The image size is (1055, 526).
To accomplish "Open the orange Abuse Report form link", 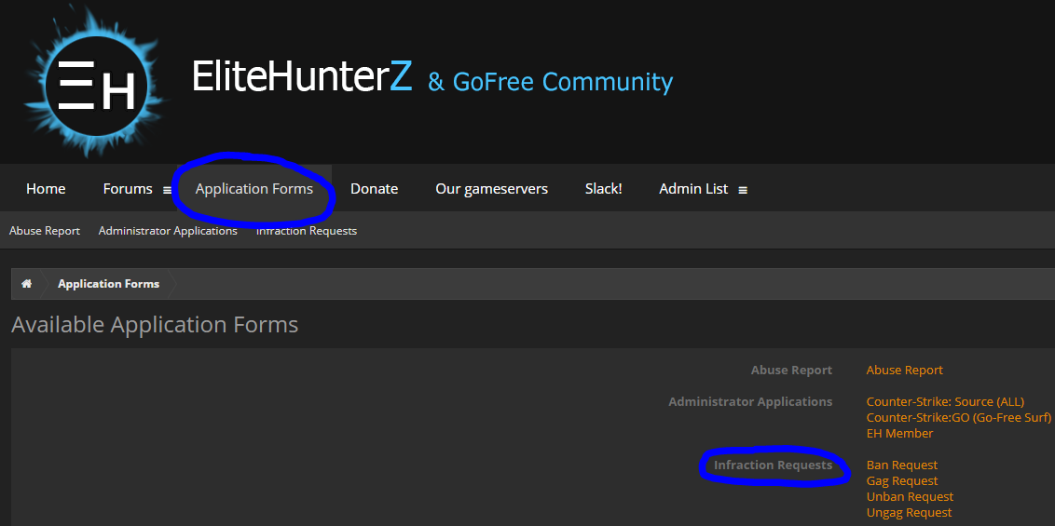I will coord(905,371).
